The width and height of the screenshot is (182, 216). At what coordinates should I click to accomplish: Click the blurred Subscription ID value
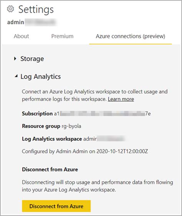click(103, 114)
